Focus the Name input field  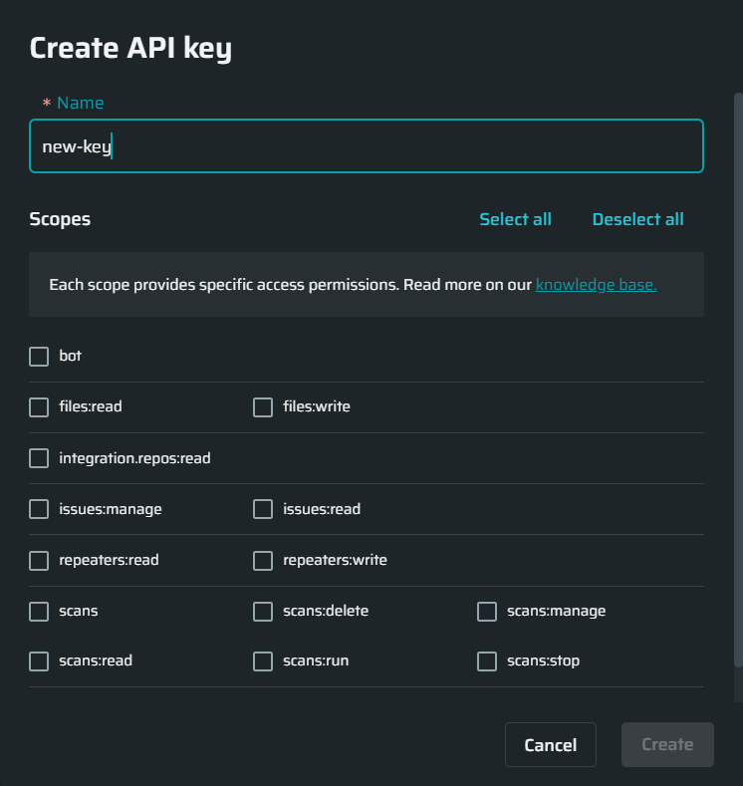pos(367,145)
